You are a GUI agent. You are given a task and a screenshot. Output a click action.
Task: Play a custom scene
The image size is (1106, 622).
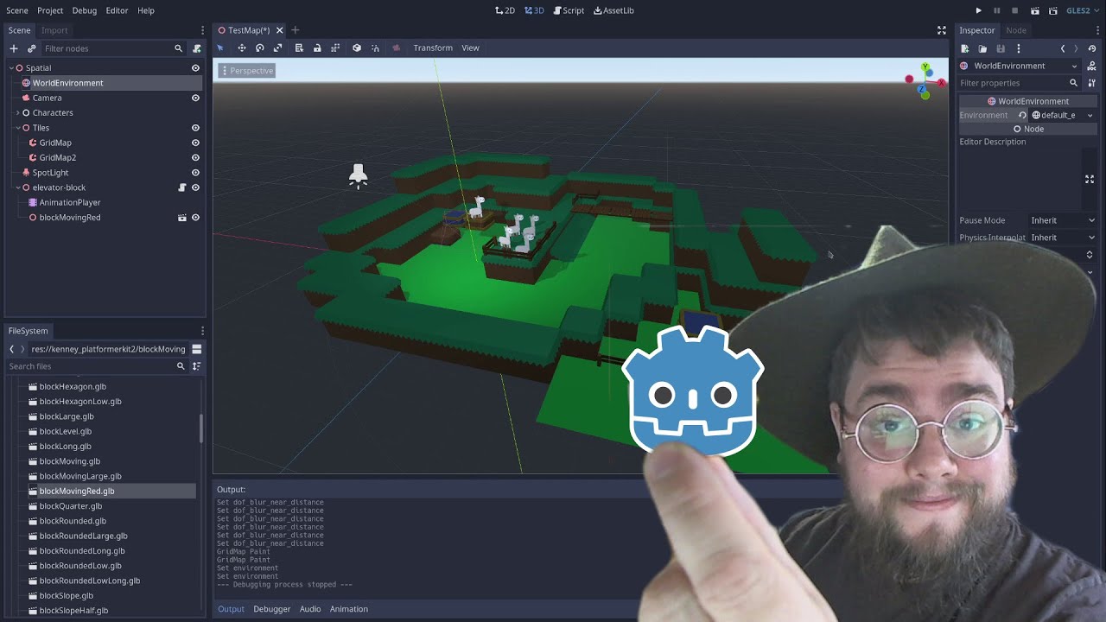(1052, 10)
